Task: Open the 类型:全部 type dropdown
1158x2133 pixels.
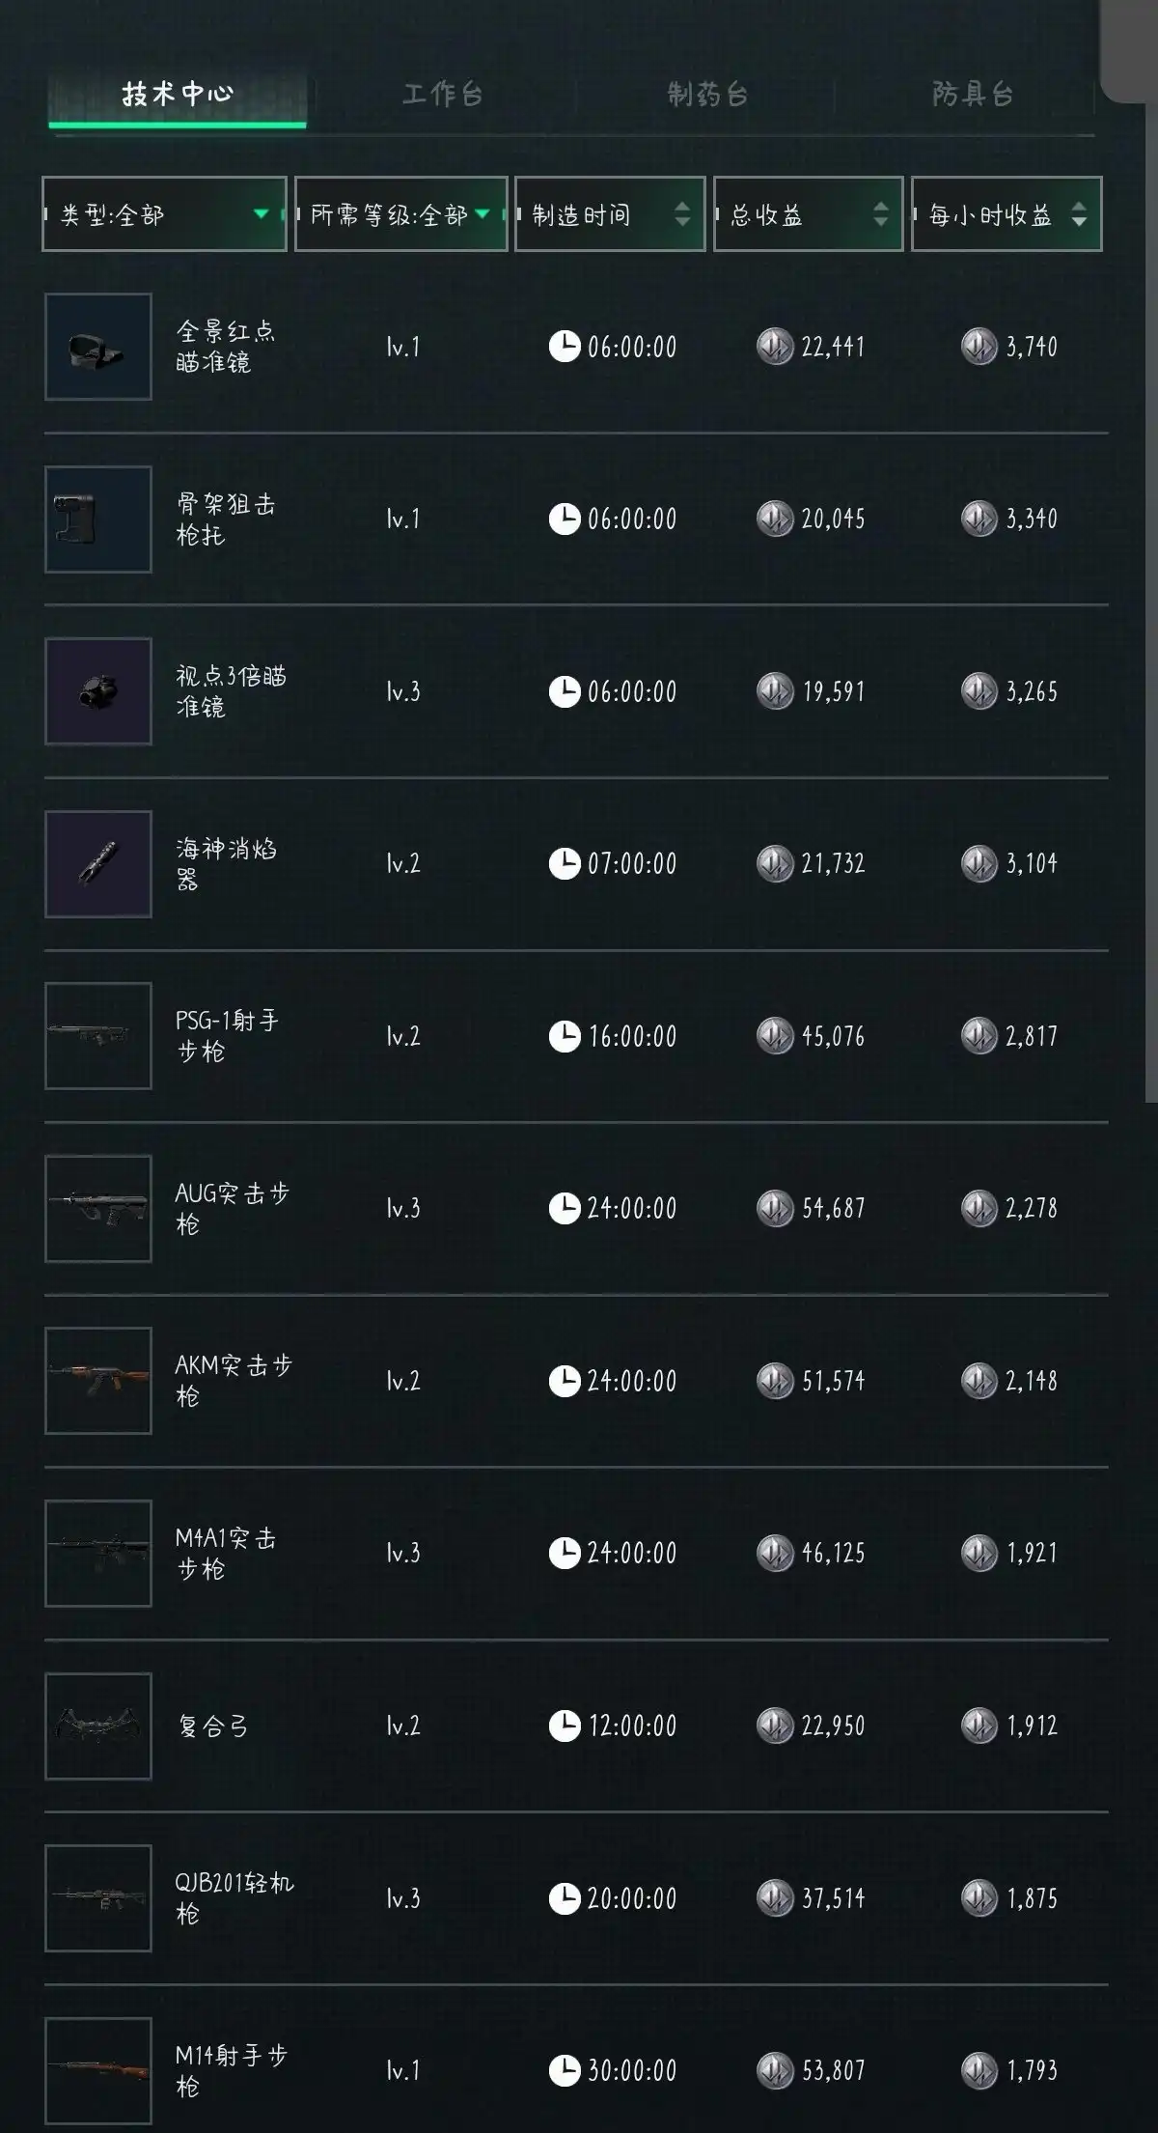Action: click(x=164, y=214)
